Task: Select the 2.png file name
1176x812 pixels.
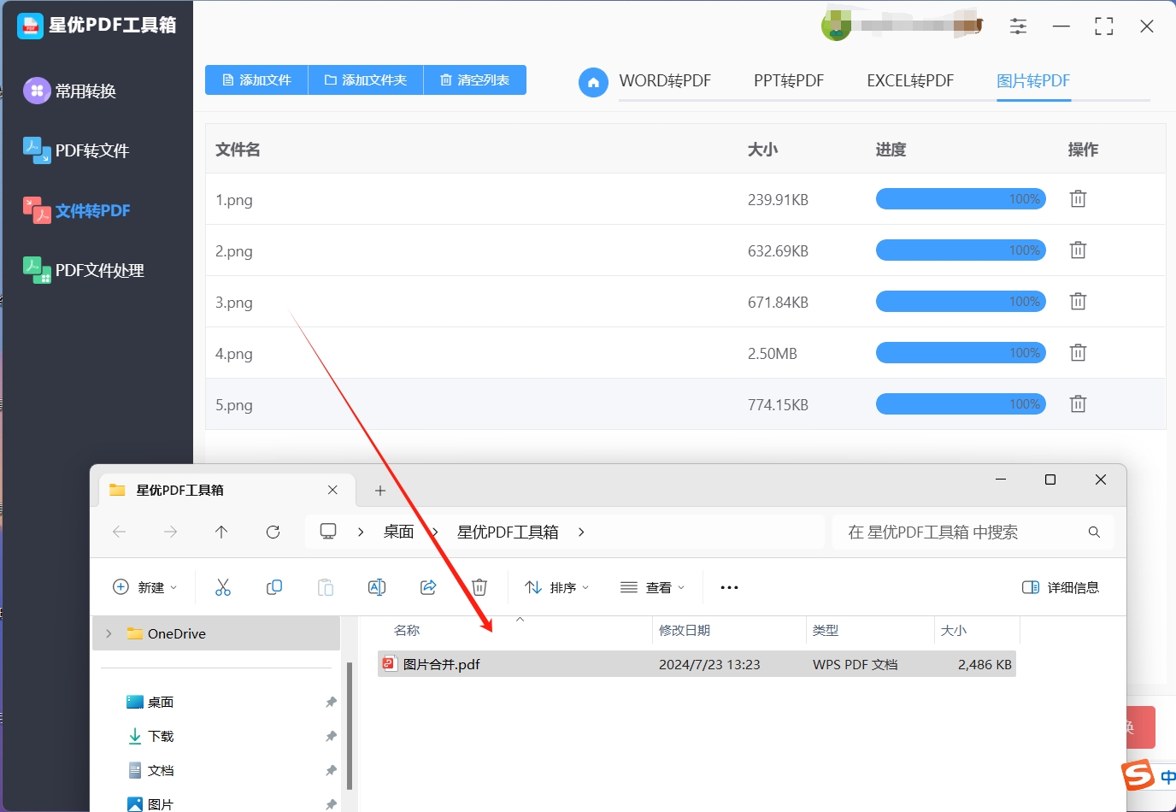Action: (234, 251)
